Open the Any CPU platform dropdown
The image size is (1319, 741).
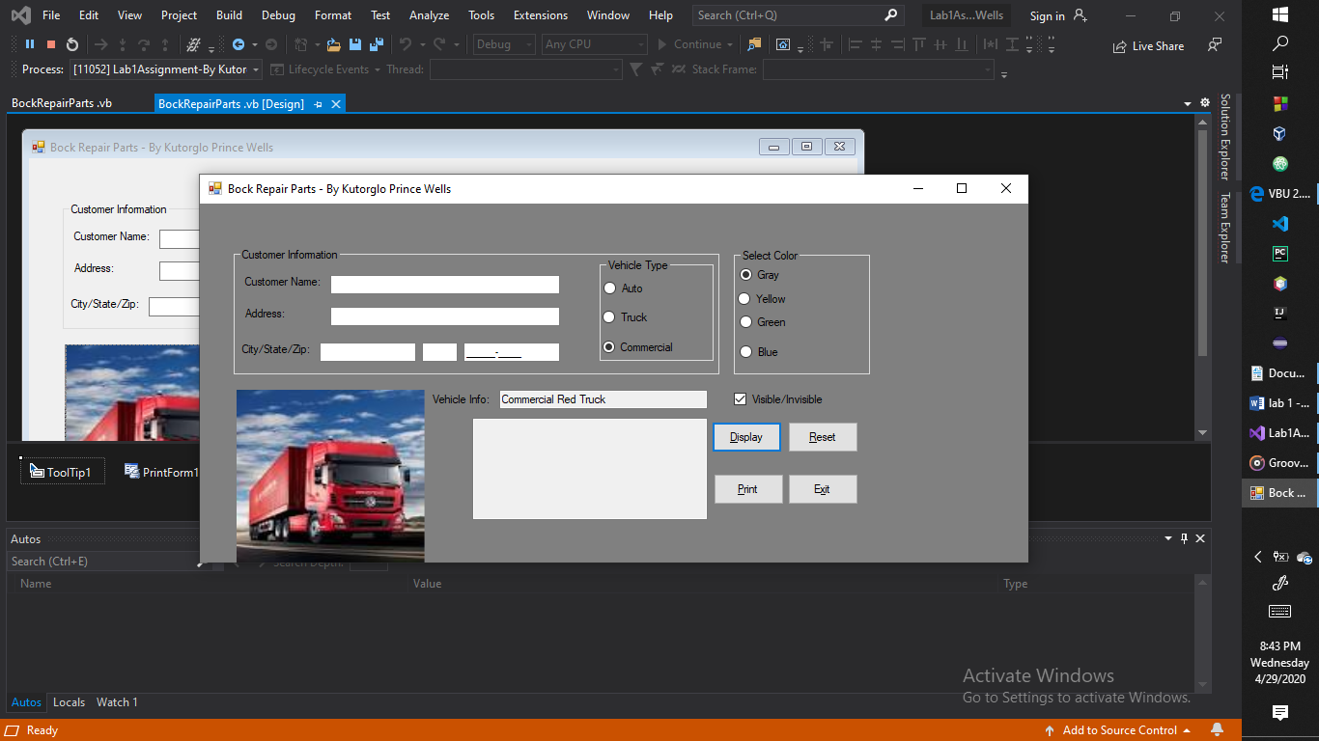click(641, 44)
